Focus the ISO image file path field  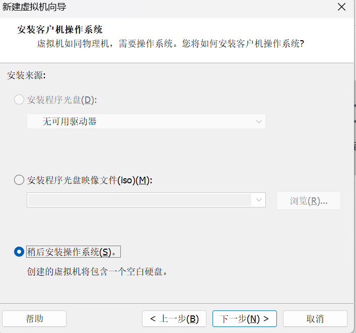[x=139, y=200]
